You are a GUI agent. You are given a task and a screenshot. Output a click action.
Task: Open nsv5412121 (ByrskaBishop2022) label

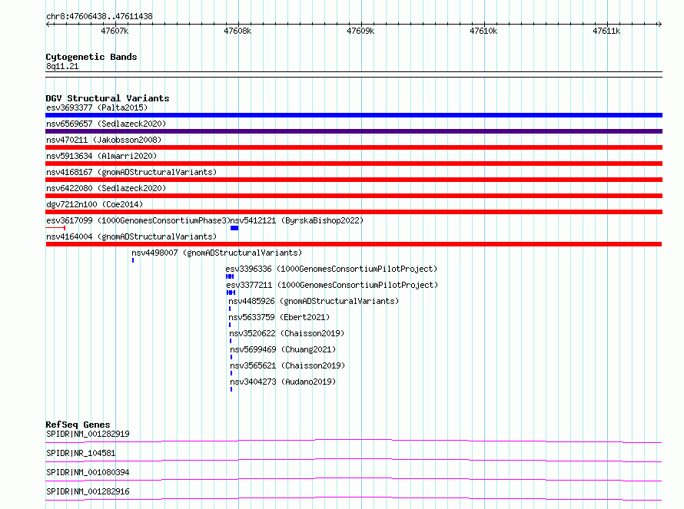(x=297, y=220)
